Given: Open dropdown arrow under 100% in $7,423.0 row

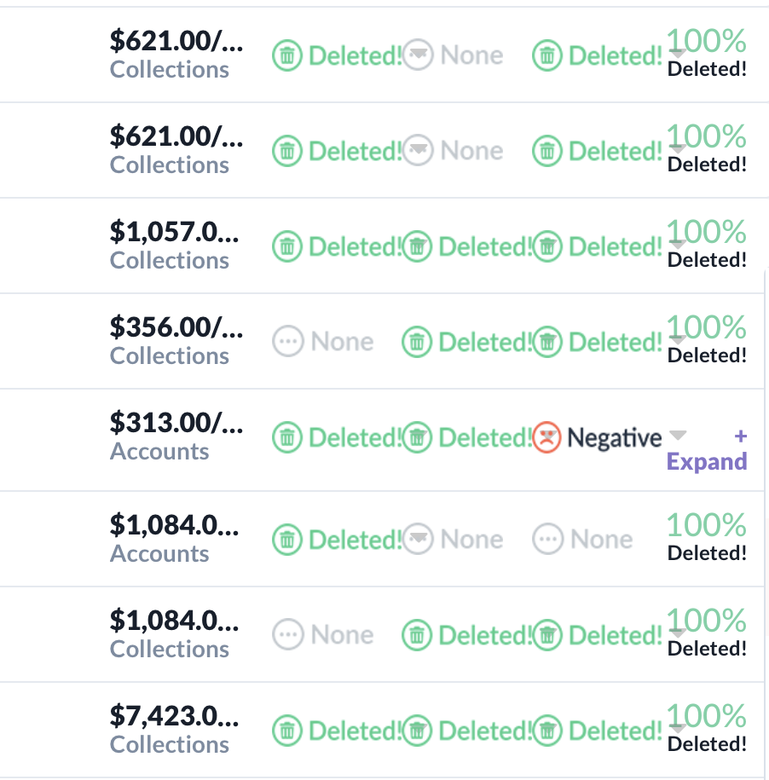Looking at the screenshot, I should [677, 728].
